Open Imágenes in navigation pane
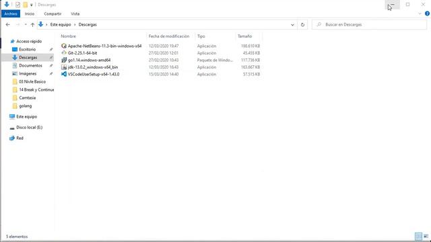431x242 pixels. 28,73
